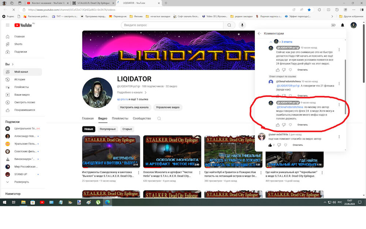Open Windows Start menu
This screenshot has width=366, height=229.
coord(4,202)
